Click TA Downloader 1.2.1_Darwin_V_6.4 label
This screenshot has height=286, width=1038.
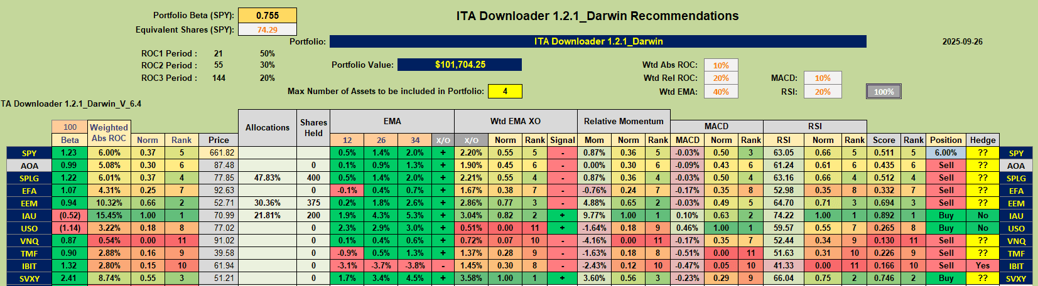click(x=71, y=103)
